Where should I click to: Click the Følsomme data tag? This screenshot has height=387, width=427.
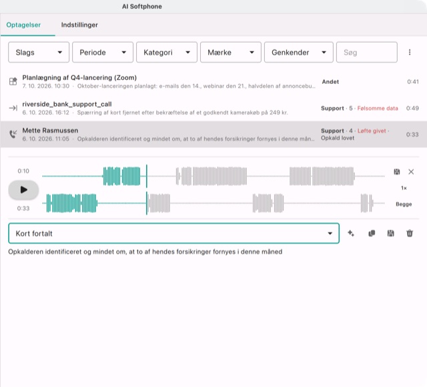378,109
